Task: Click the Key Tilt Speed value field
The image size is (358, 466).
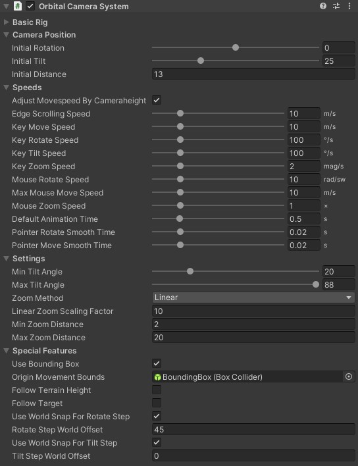Action: [303, 153]
